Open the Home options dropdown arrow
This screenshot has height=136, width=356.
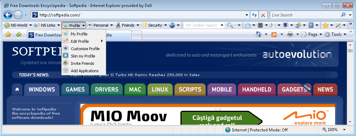click(x=266, y=34)
